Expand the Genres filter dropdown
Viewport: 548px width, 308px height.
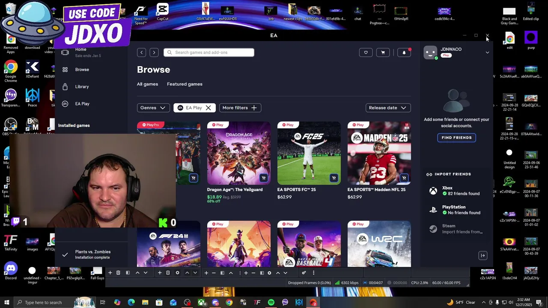click(x=153, y=108)
